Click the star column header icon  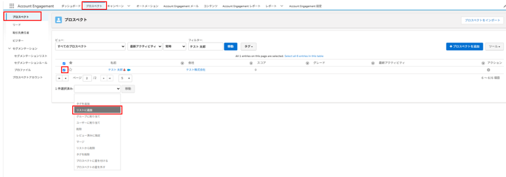tap(71, 63)
